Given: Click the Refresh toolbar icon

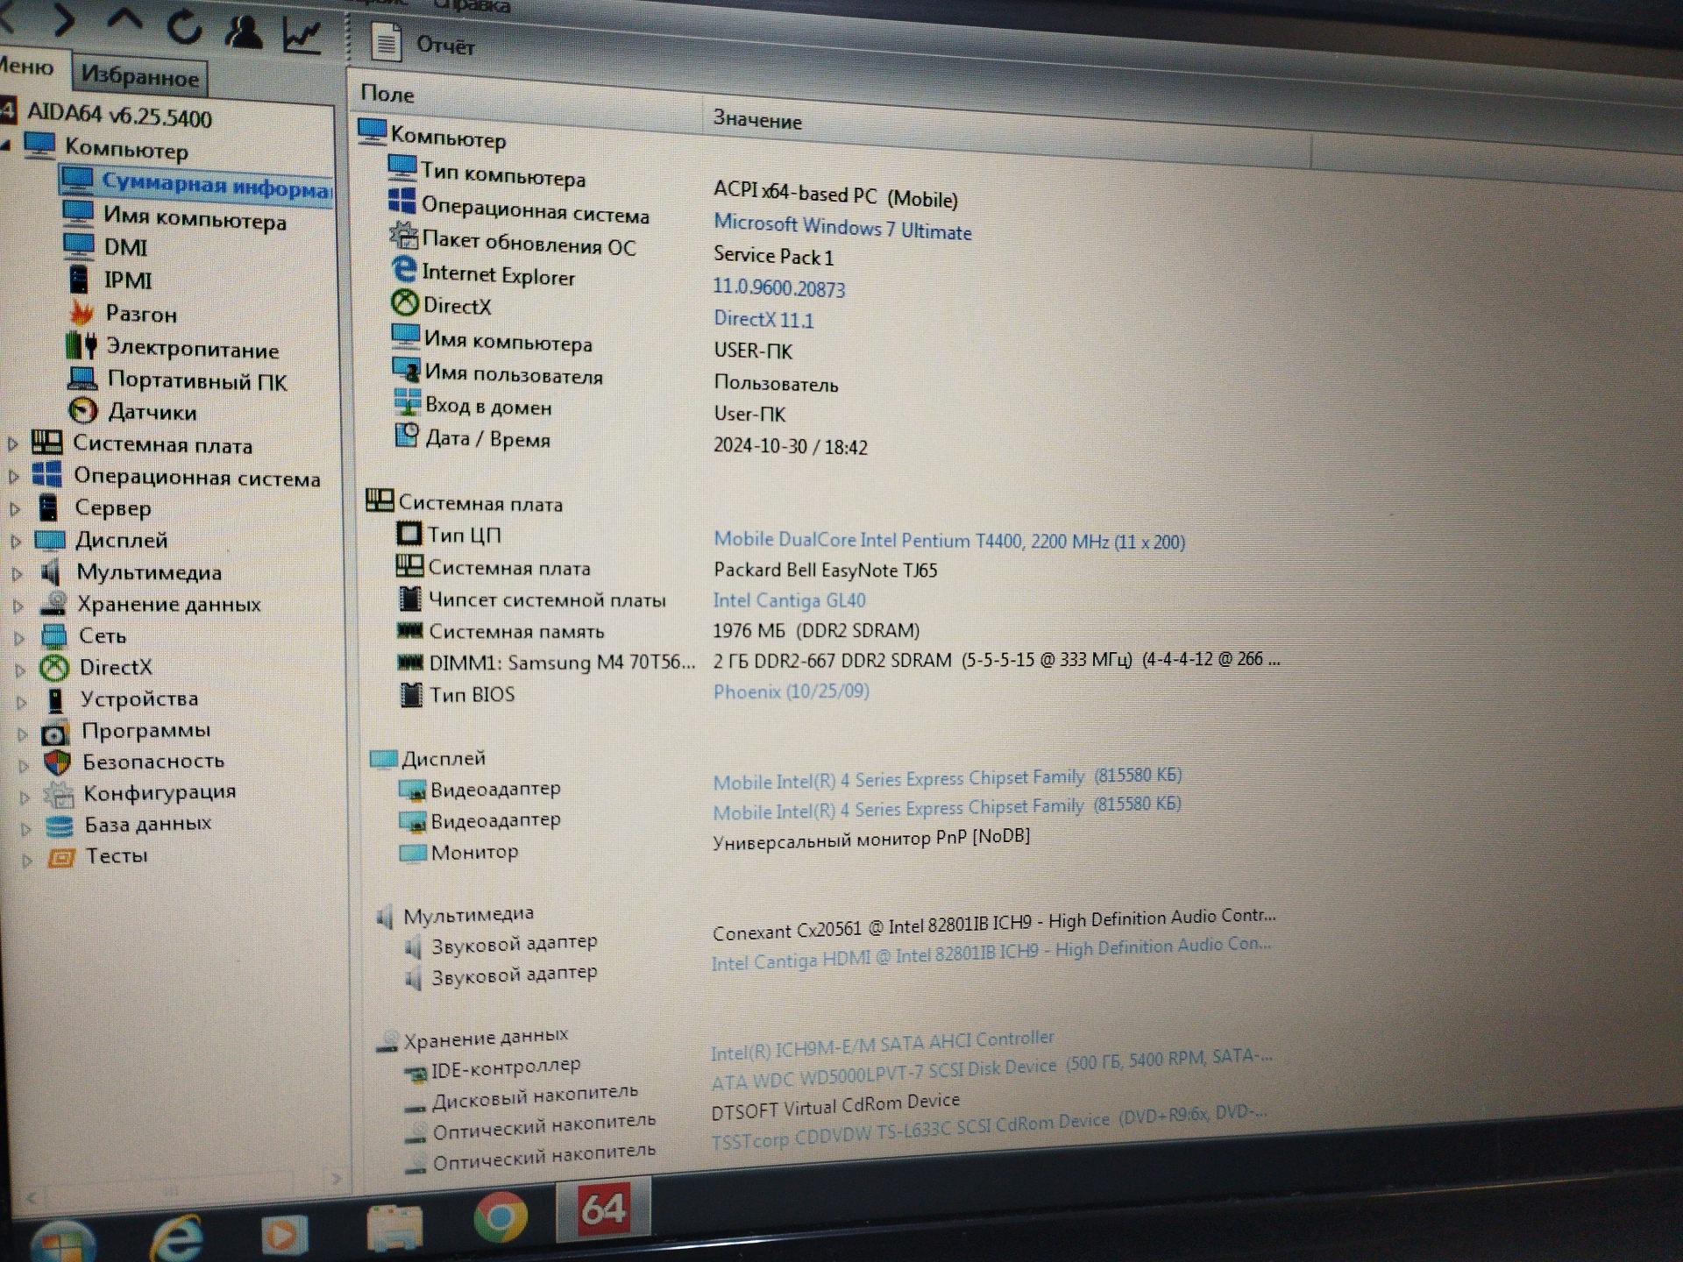Looking at the screenshot, I should coord(184,26).
